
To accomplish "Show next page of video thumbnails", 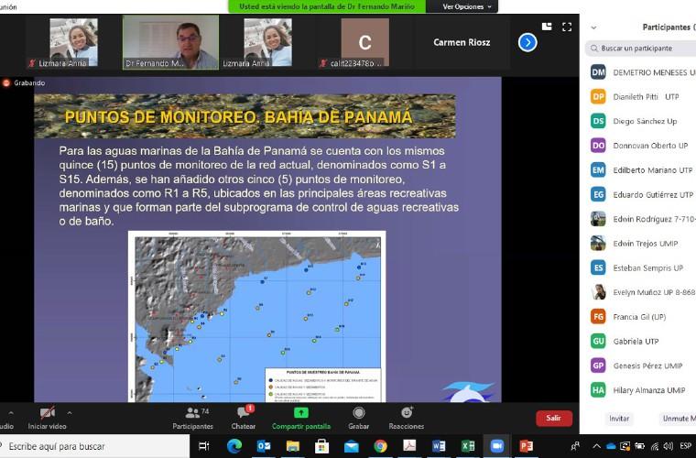I will [x=527, y=42].
